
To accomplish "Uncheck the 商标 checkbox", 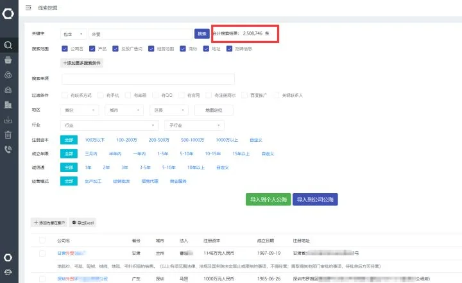I will 183,49.
